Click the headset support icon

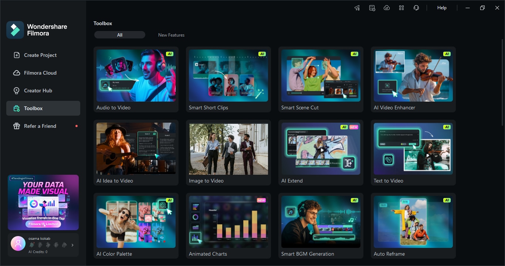[x=416, y=8]
